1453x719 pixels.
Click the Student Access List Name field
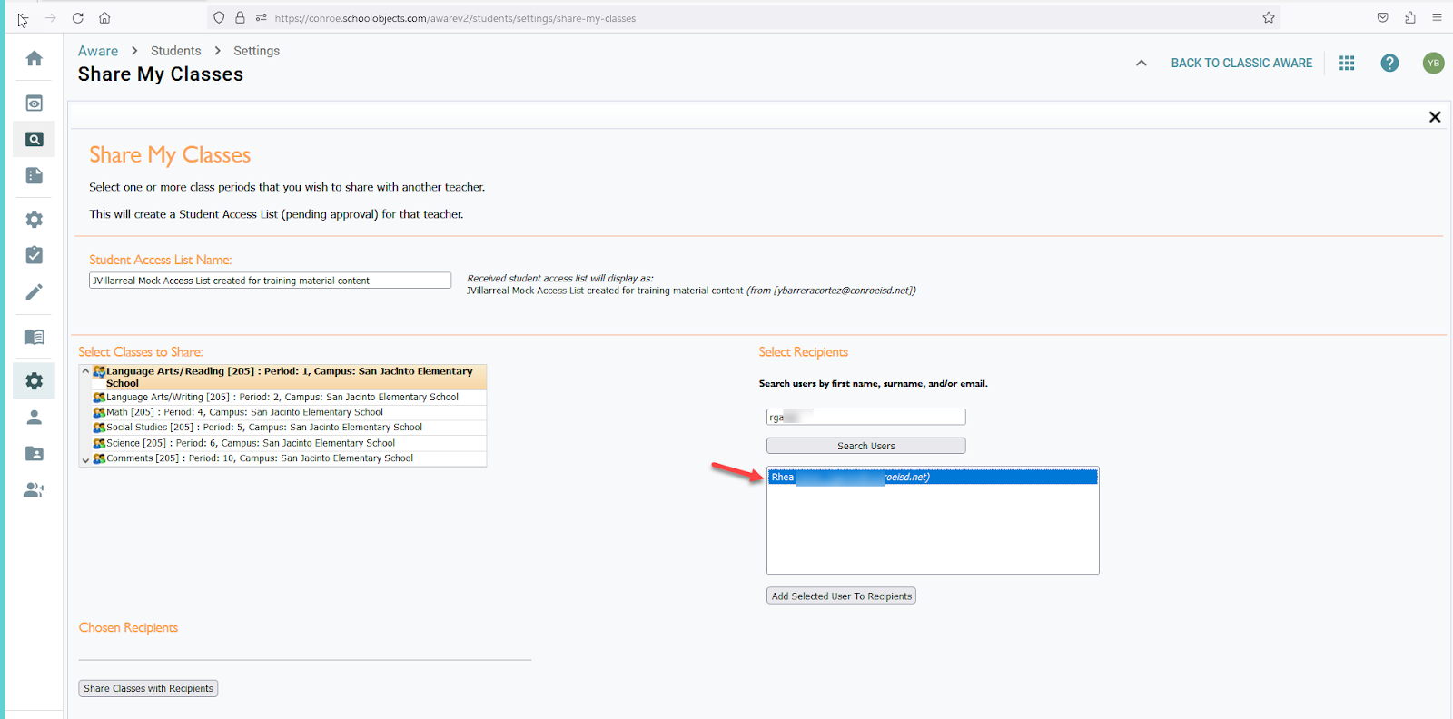[x=270, y=281]
